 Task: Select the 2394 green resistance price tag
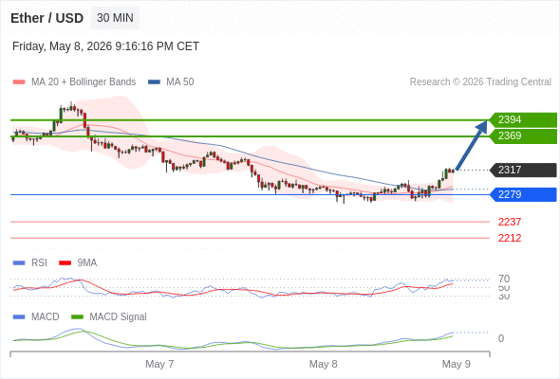(x=523, y=119)
